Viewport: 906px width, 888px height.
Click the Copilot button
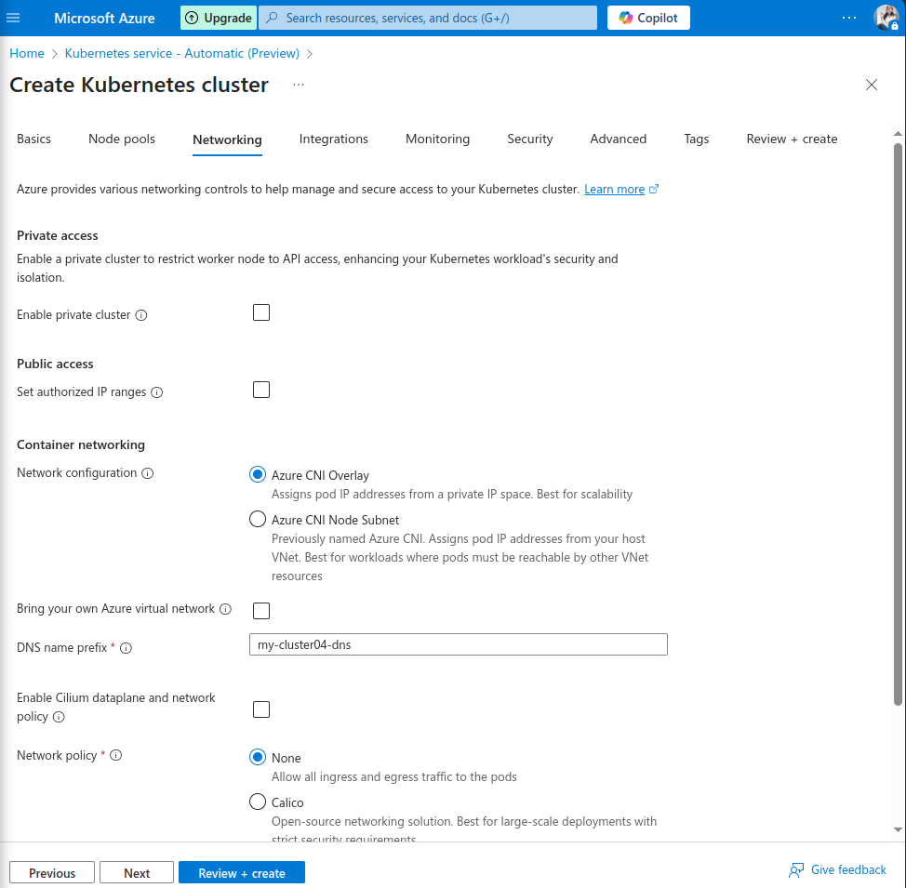pyautogui.click(x=648, y=18)
